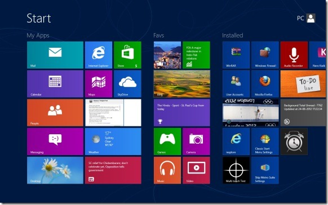Screen dimensions: 328x205
Task: Click the Favs group heading
Action: coord(159,35)
